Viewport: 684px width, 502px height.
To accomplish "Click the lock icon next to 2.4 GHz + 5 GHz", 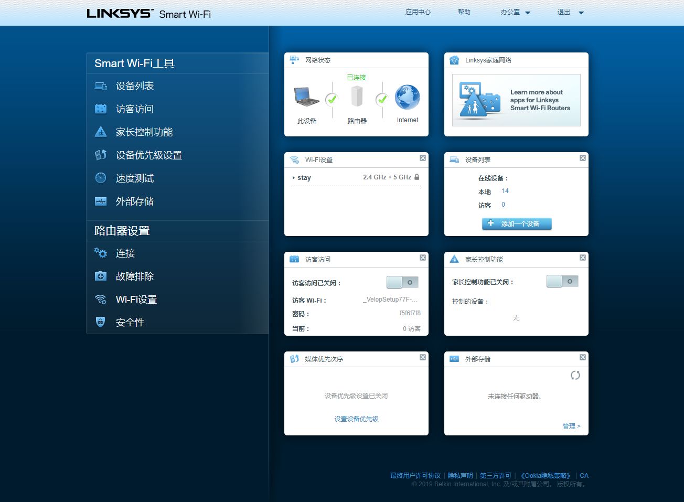I will coord(417,177).
